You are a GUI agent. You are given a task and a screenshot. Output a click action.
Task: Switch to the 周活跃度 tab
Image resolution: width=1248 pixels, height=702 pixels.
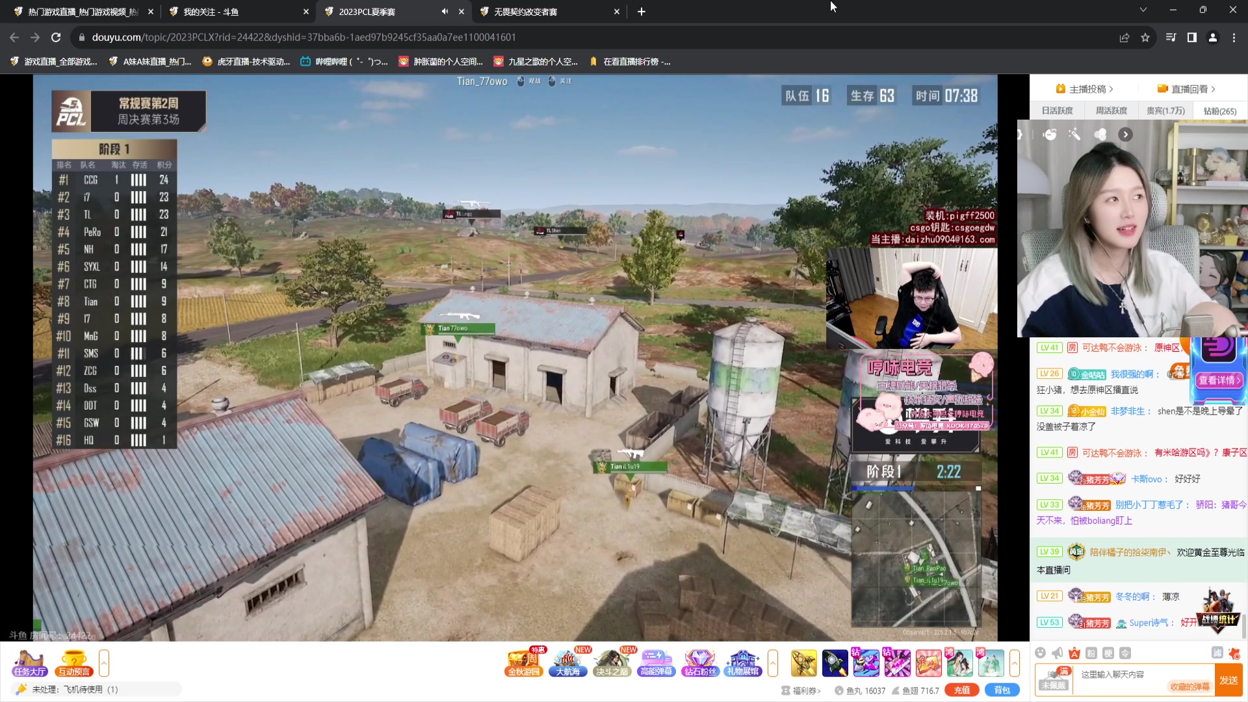pyautogui.click(x=1111, y=111)
